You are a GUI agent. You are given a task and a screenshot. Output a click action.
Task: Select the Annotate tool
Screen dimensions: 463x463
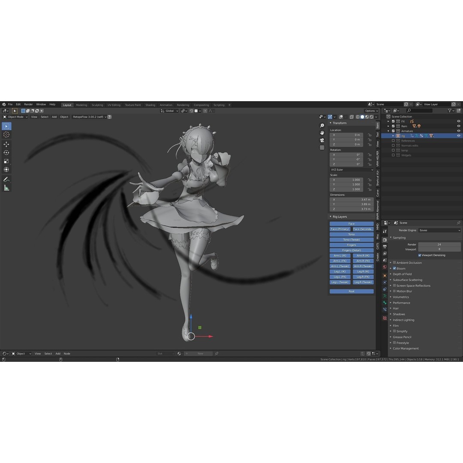point(6,179)
